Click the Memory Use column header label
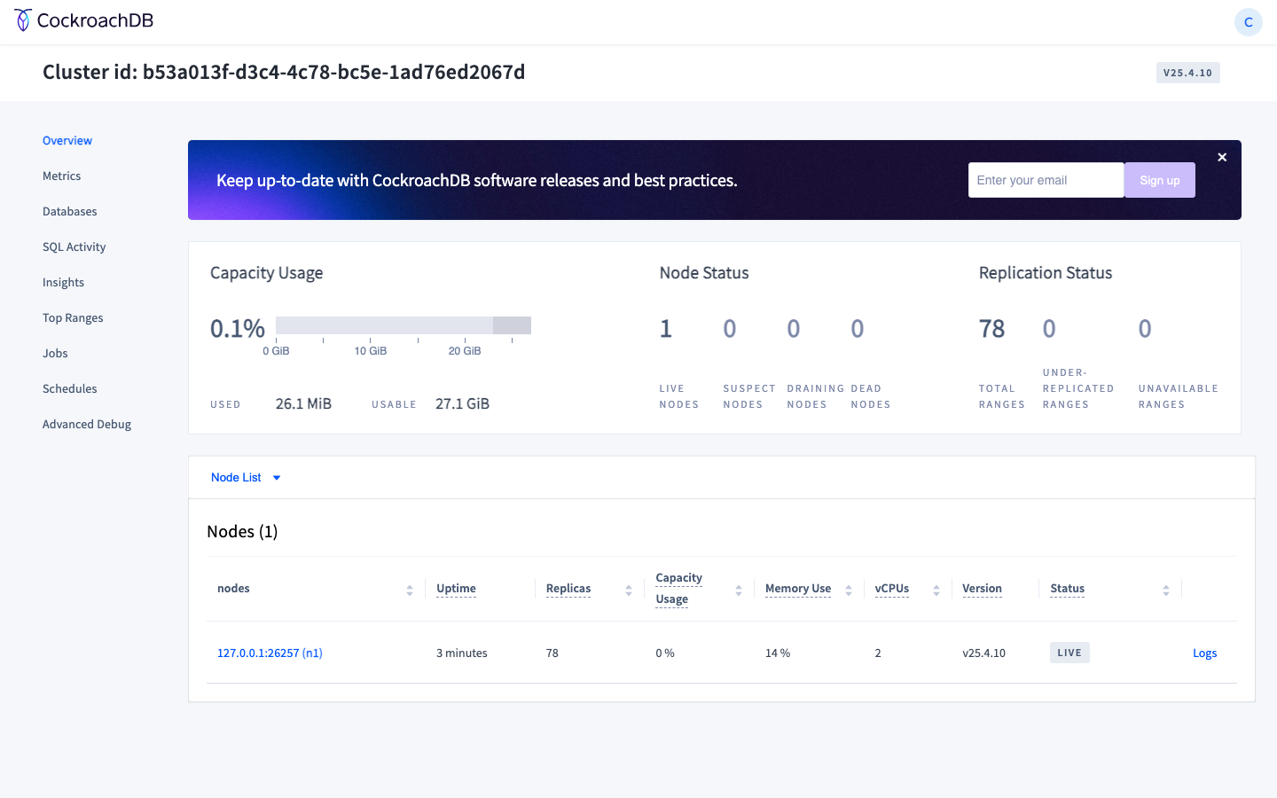Image resolution: width=1277 pixels, height=798 pixels. click(798, 589)
